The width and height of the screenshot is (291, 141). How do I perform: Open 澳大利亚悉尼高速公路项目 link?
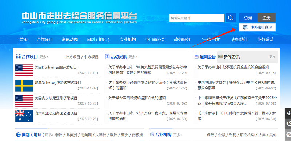pyautogui.click(x=56, y=113)
